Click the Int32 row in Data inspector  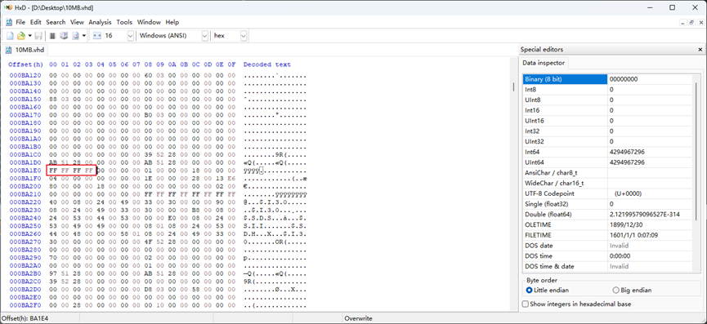tap(607, 131)
